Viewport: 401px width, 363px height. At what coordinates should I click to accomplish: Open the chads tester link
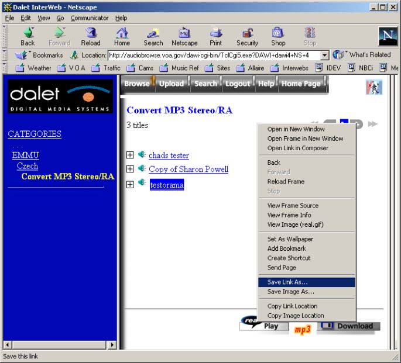(x=169, y=155)
